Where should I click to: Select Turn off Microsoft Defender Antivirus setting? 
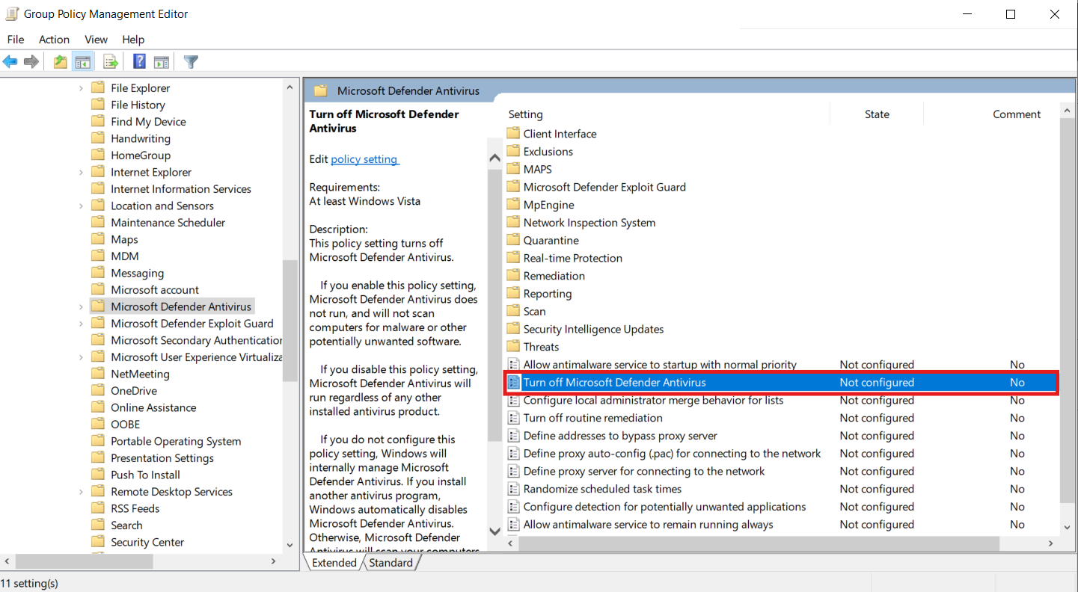(781, 383)
